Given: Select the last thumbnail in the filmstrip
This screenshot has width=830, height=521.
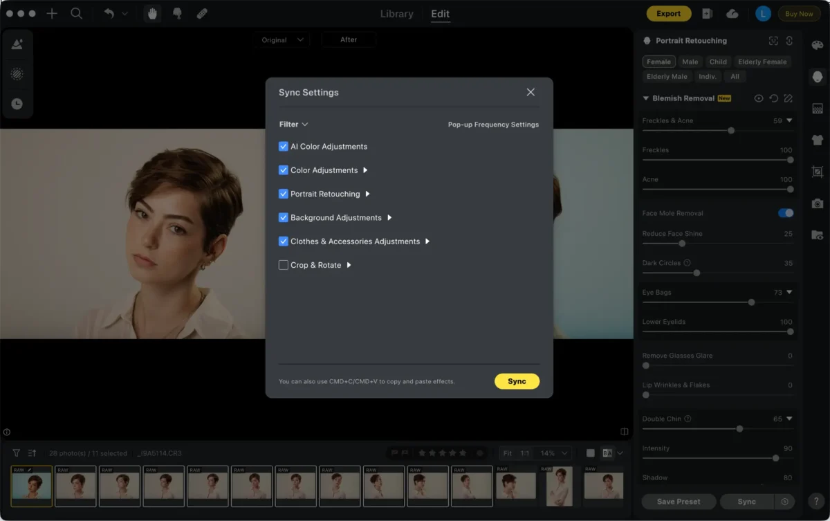Looking at the screenshot, I should point(603,485).
